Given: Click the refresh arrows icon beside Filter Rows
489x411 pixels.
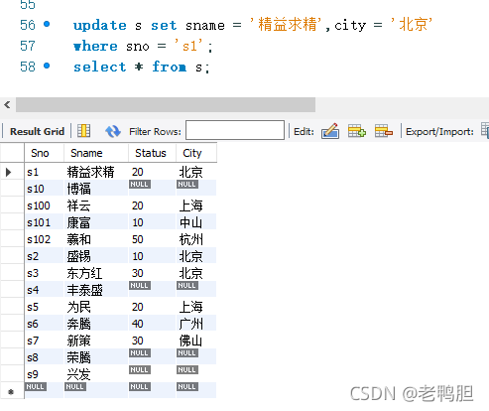Looking at the screenshot, I should tap(113, 131).
